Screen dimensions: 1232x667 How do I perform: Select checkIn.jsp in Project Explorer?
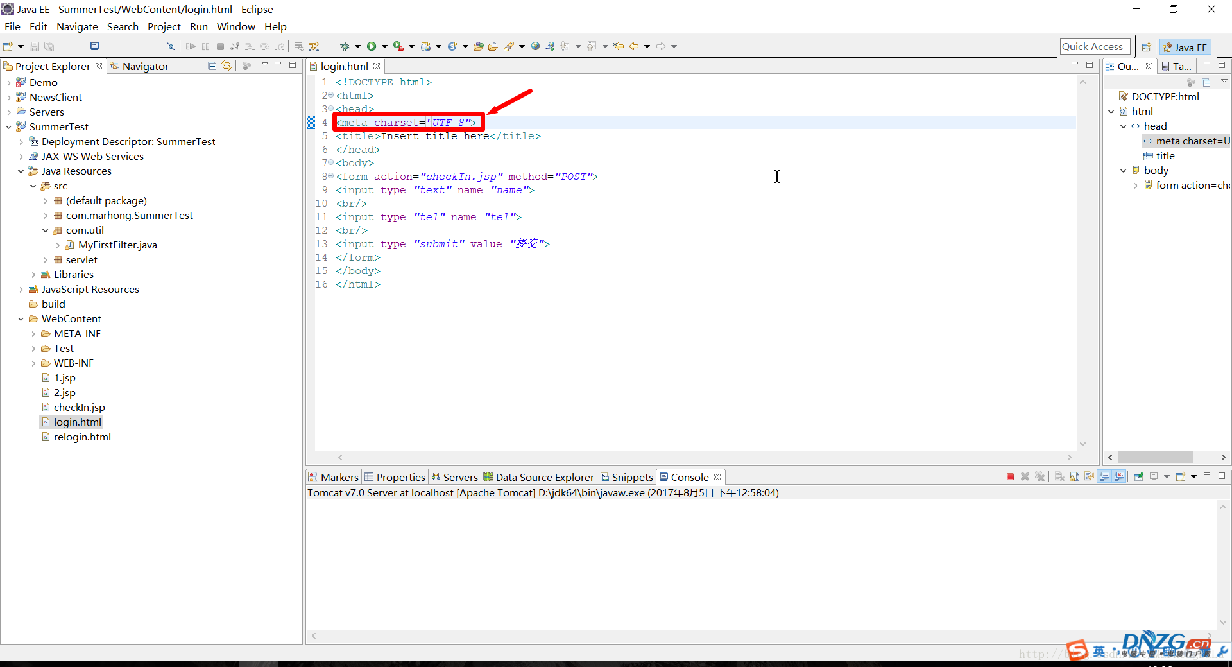(x=79, y=408)
